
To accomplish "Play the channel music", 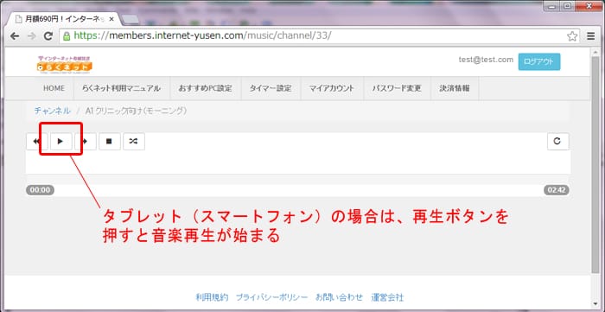I will click(x=60, y=142).
